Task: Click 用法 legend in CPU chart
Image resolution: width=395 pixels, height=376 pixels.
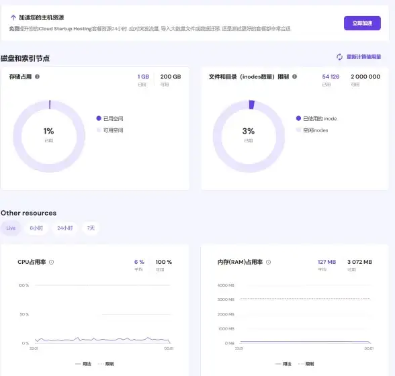Action: coord(83,364)
